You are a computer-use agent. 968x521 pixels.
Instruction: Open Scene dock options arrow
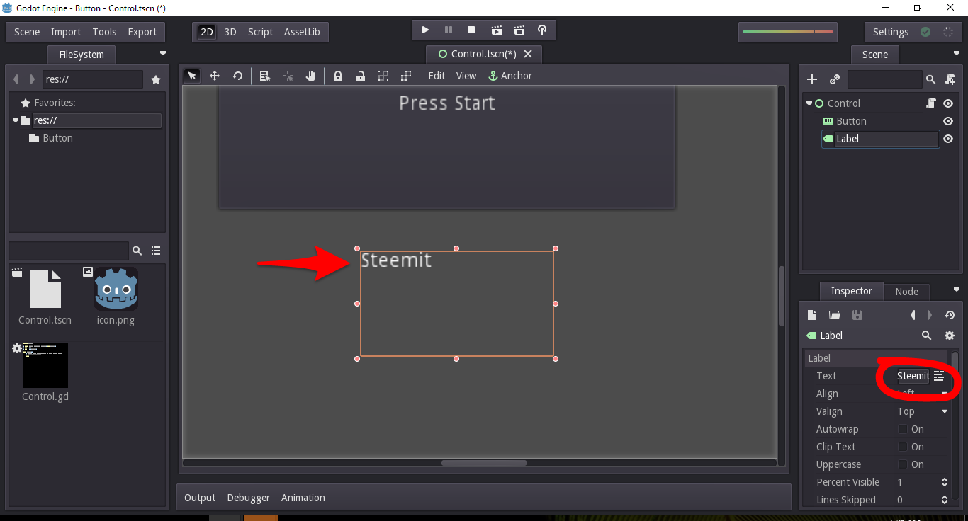pos(957,53)
